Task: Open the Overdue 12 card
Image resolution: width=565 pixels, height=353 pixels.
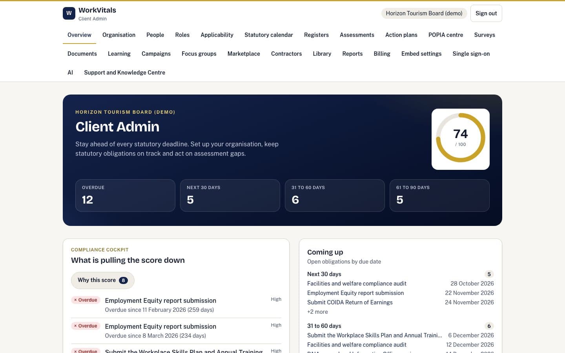Action: coord(125,195)
